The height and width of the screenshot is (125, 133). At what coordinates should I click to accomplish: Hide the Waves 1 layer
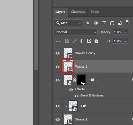pos(57,67)
